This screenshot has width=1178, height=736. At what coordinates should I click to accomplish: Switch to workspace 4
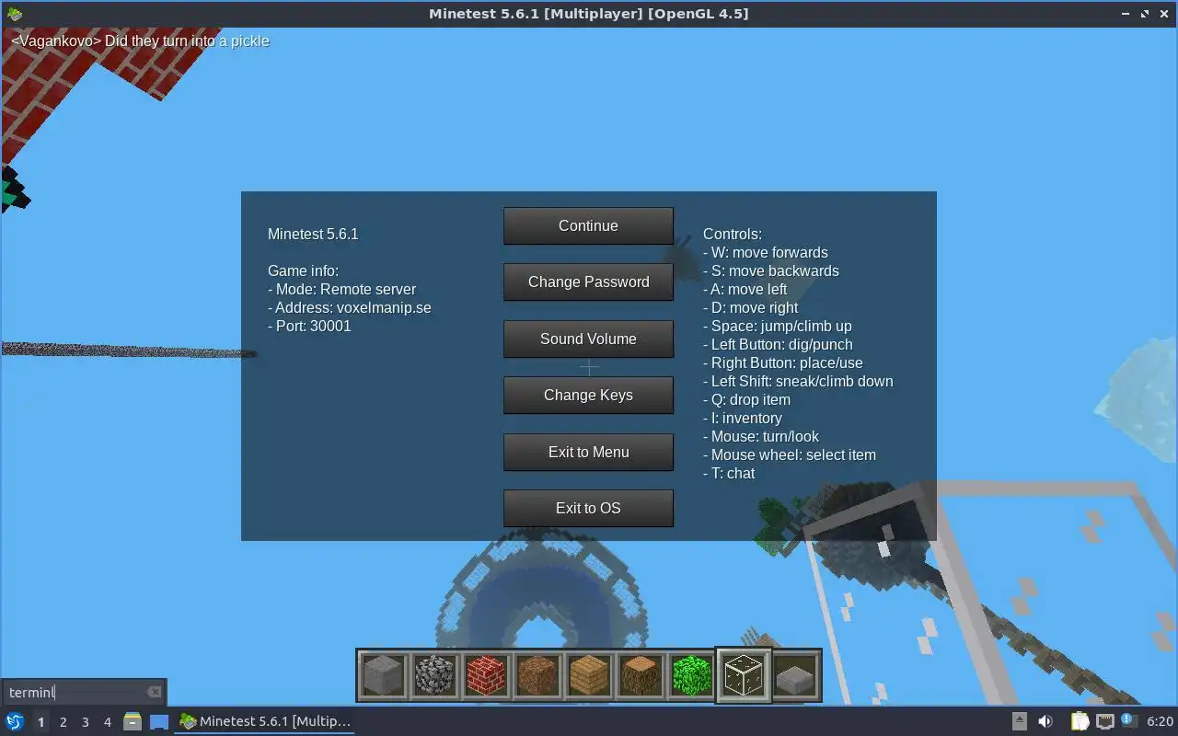pyautogui.click(x=107, y=722)
